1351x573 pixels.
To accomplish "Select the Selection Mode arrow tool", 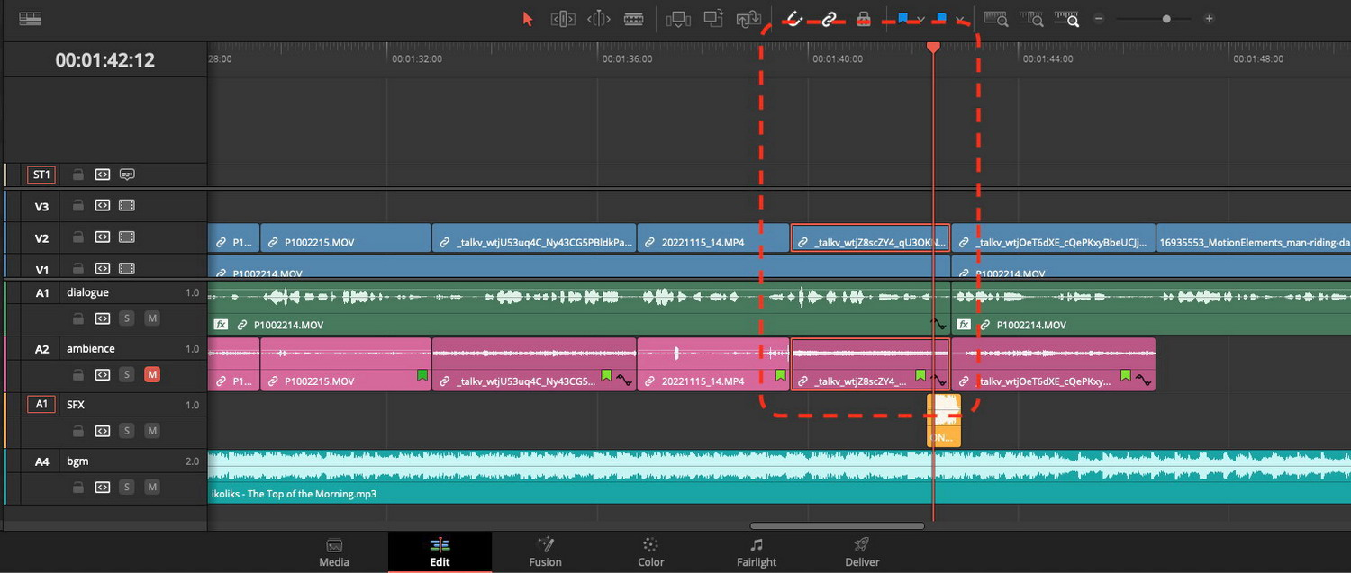I will click(x=528, y=19).
